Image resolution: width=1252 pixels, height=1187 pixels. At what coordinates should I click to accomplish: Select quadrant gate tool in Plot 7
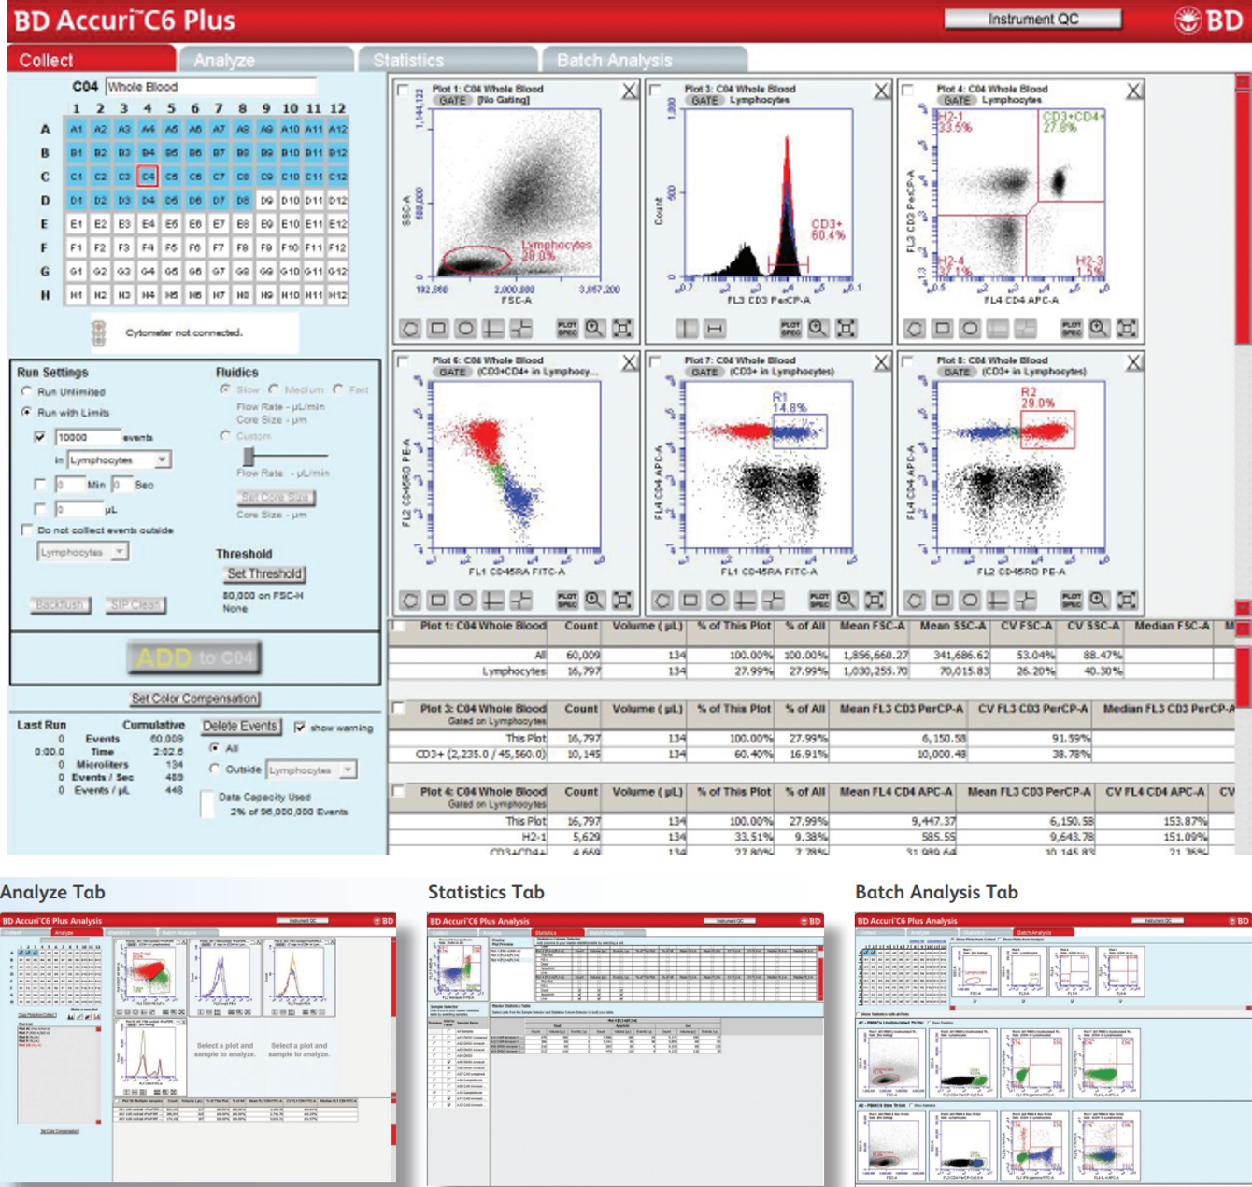coord(746,600)
